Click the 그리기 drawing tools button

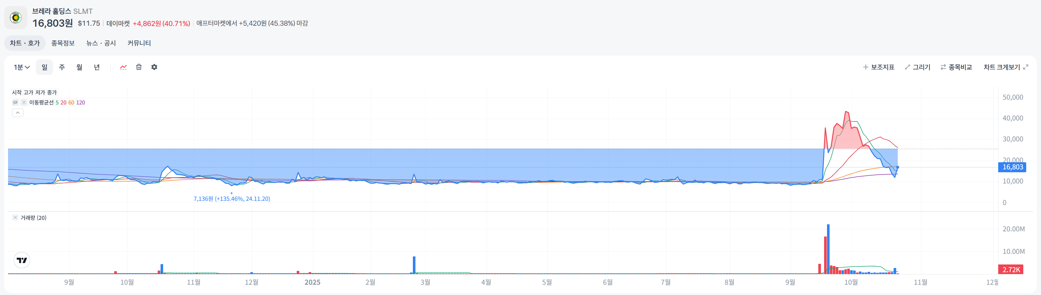click(918, 67)
